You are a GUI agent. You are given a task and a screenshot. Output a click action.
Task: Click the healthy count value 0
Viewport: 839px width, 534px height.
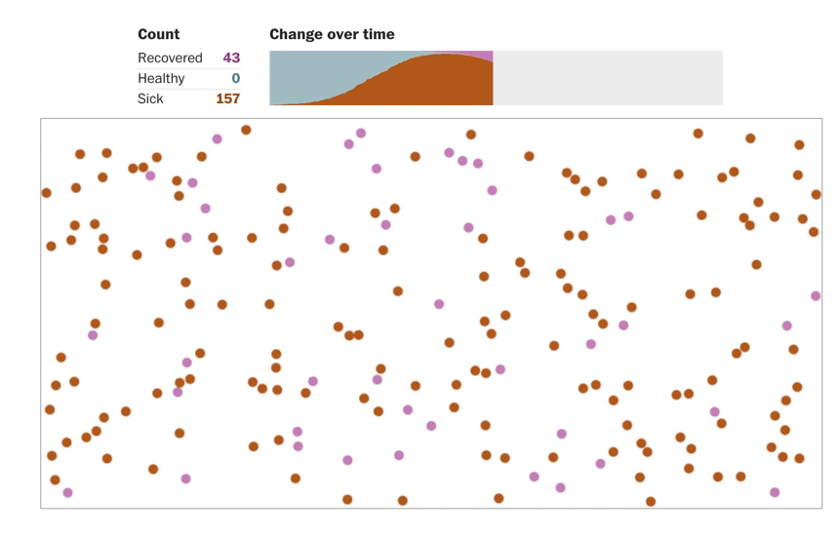coord(235,78)
